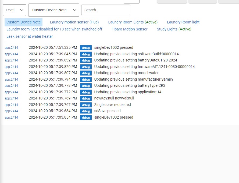Open the Level filter dropdown
This screenshot has height=183, width=239.
click(14, 10)
